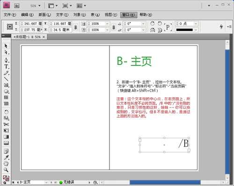Open the 窗口 menu
Screen dimensions: 234x186
point(129,15)
